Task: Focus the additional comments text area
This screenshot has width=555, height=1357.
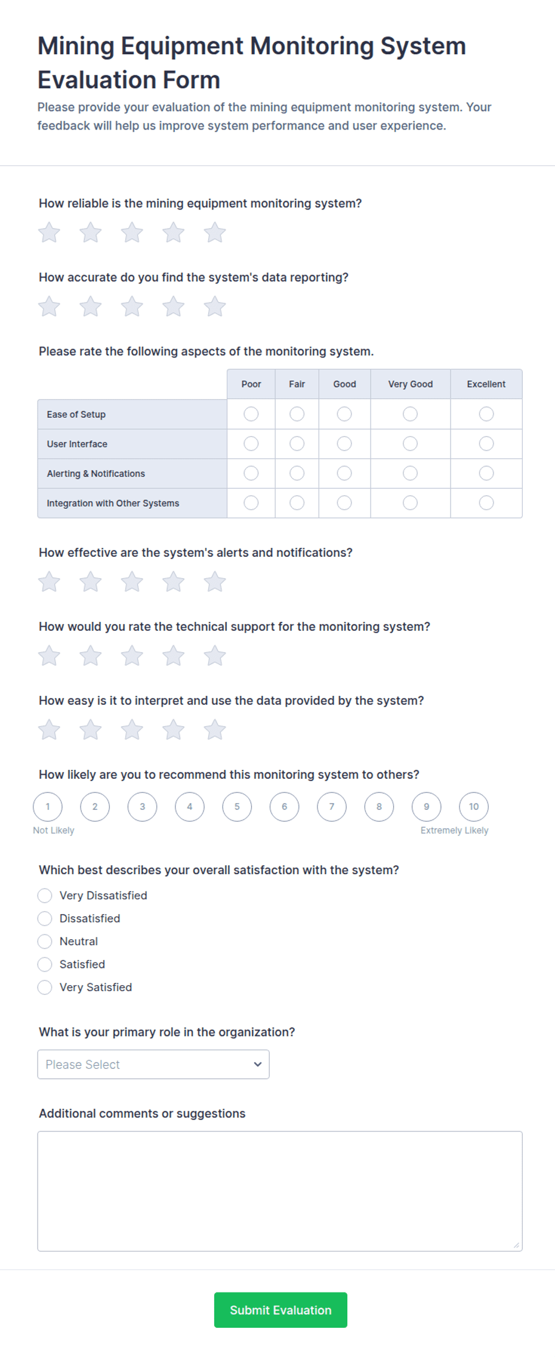Action: (x=280, y=1191)
